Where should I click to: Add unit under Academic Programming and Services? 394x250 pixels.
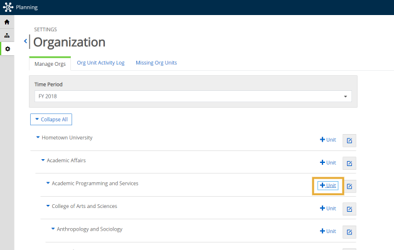pyautogui.click(x=328, y=185)
